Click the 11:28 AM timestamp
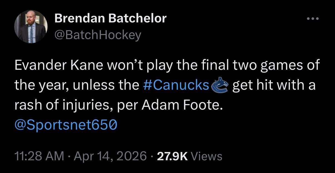Viewport: 335px width, 173px height. (39, 156)
